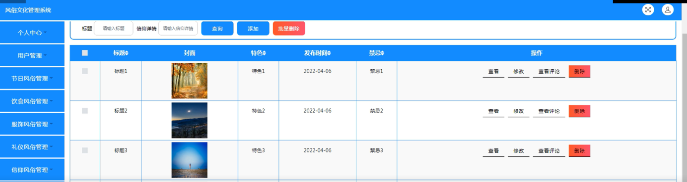Expand 节日风俗管理 sidebar menu
This screenshot has height=182, width=687.
coord(32,78)
